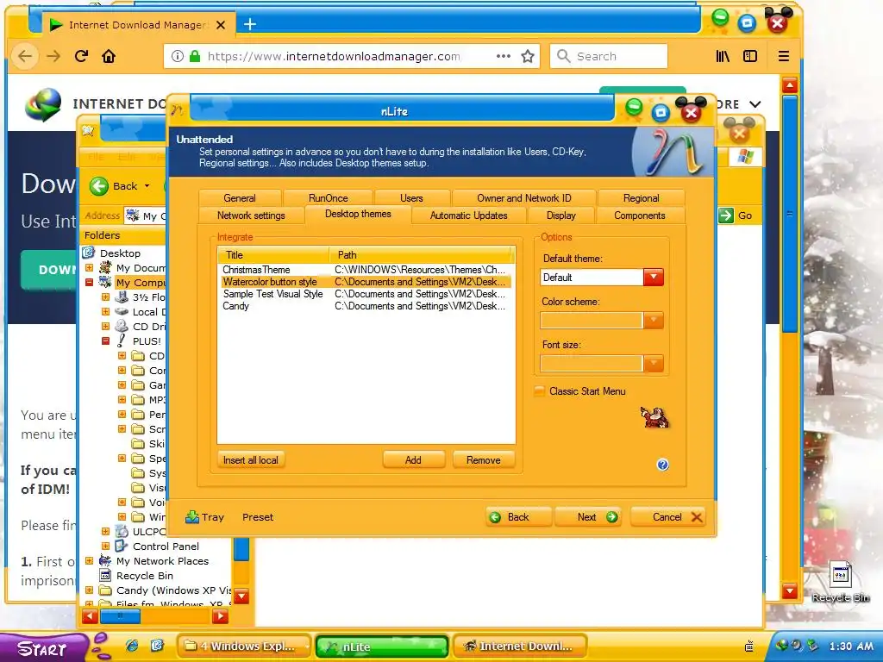Open the Windows Start button
Image resolution: width=883 pixels, height=662 pixels.
[x=44, y=648]
